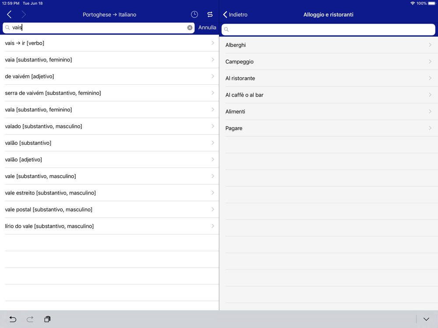Open entry 'valão [substantivo]'
The width and height of the screenshot is (438, 328).
point(109,143)
